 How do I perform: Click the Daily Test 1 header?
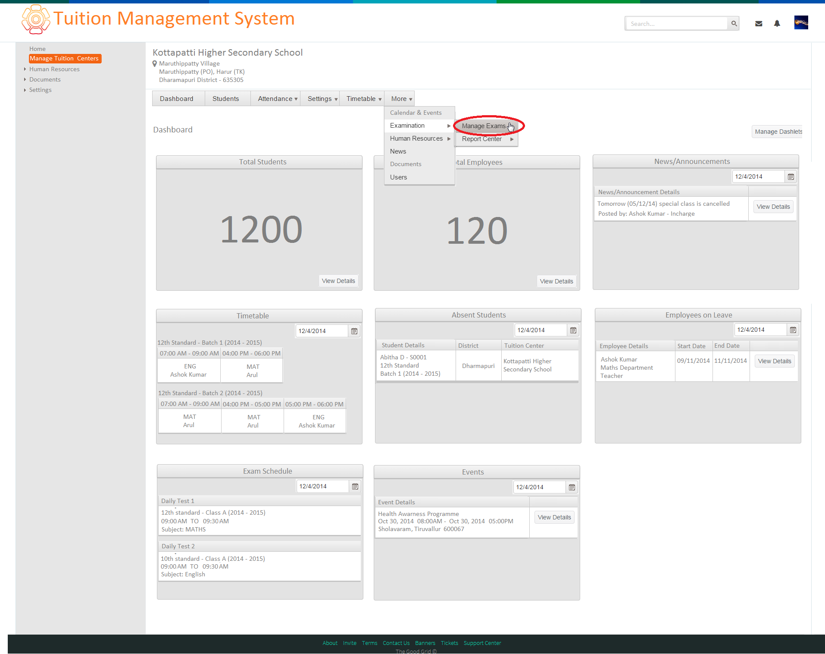tap(259, 501)
